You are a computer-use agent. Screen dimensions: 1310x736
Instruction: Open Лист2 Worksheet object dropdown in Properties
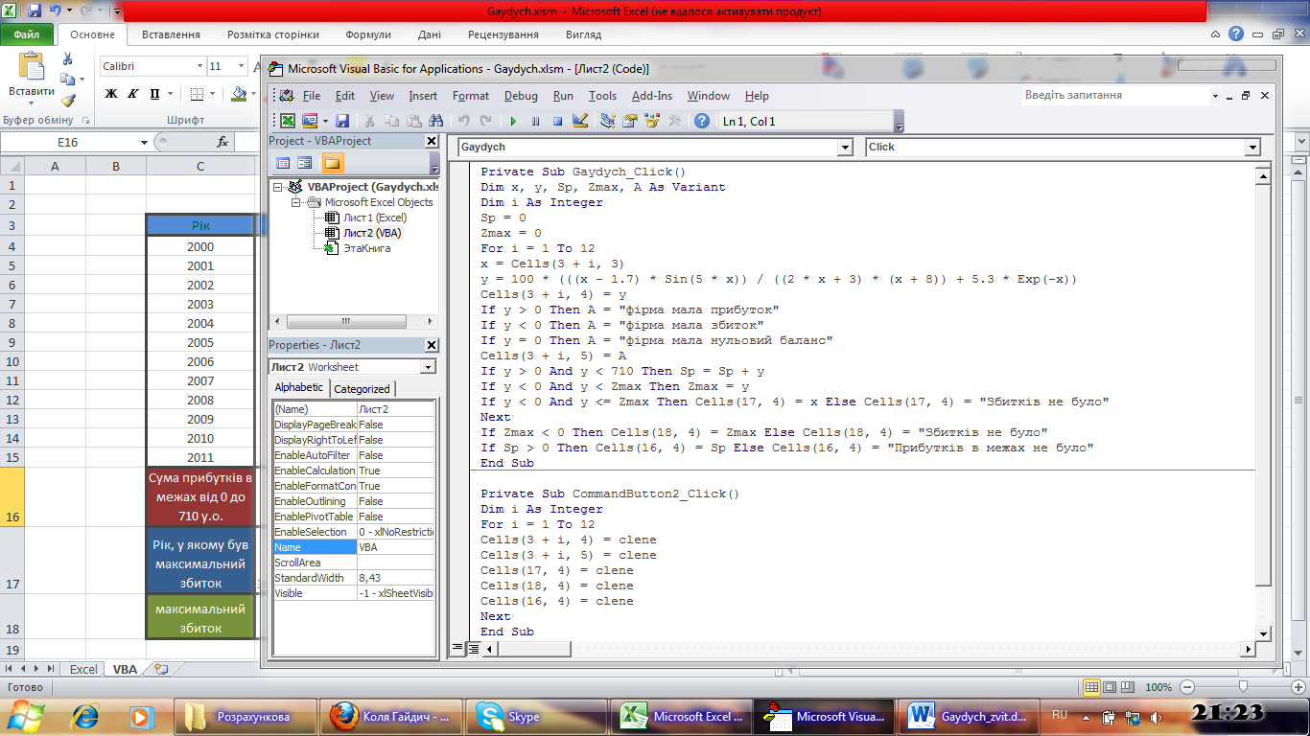(x=428, y=367)
